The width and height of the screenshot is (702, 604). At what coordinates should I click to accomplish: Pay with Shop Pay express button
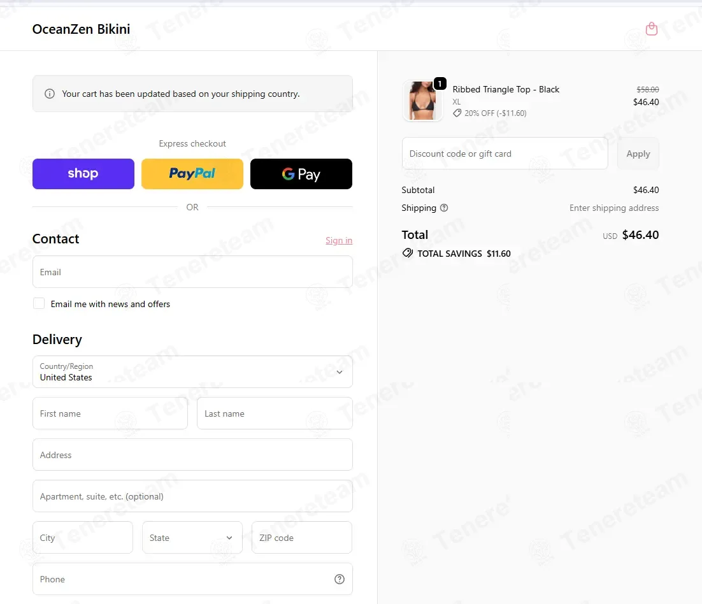[83, 174]
